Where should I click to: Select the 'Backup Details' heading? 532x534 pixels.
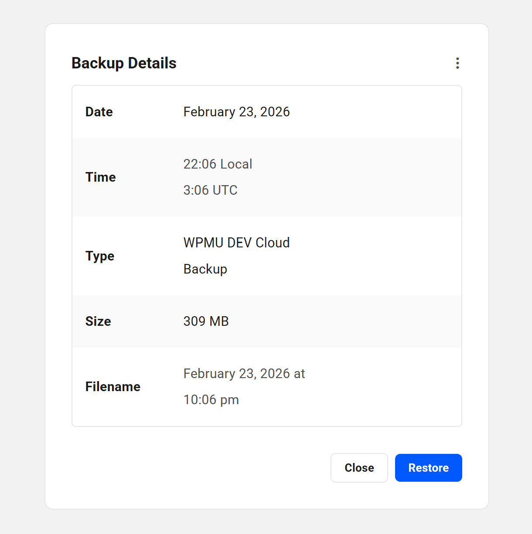tap(124, 63)
